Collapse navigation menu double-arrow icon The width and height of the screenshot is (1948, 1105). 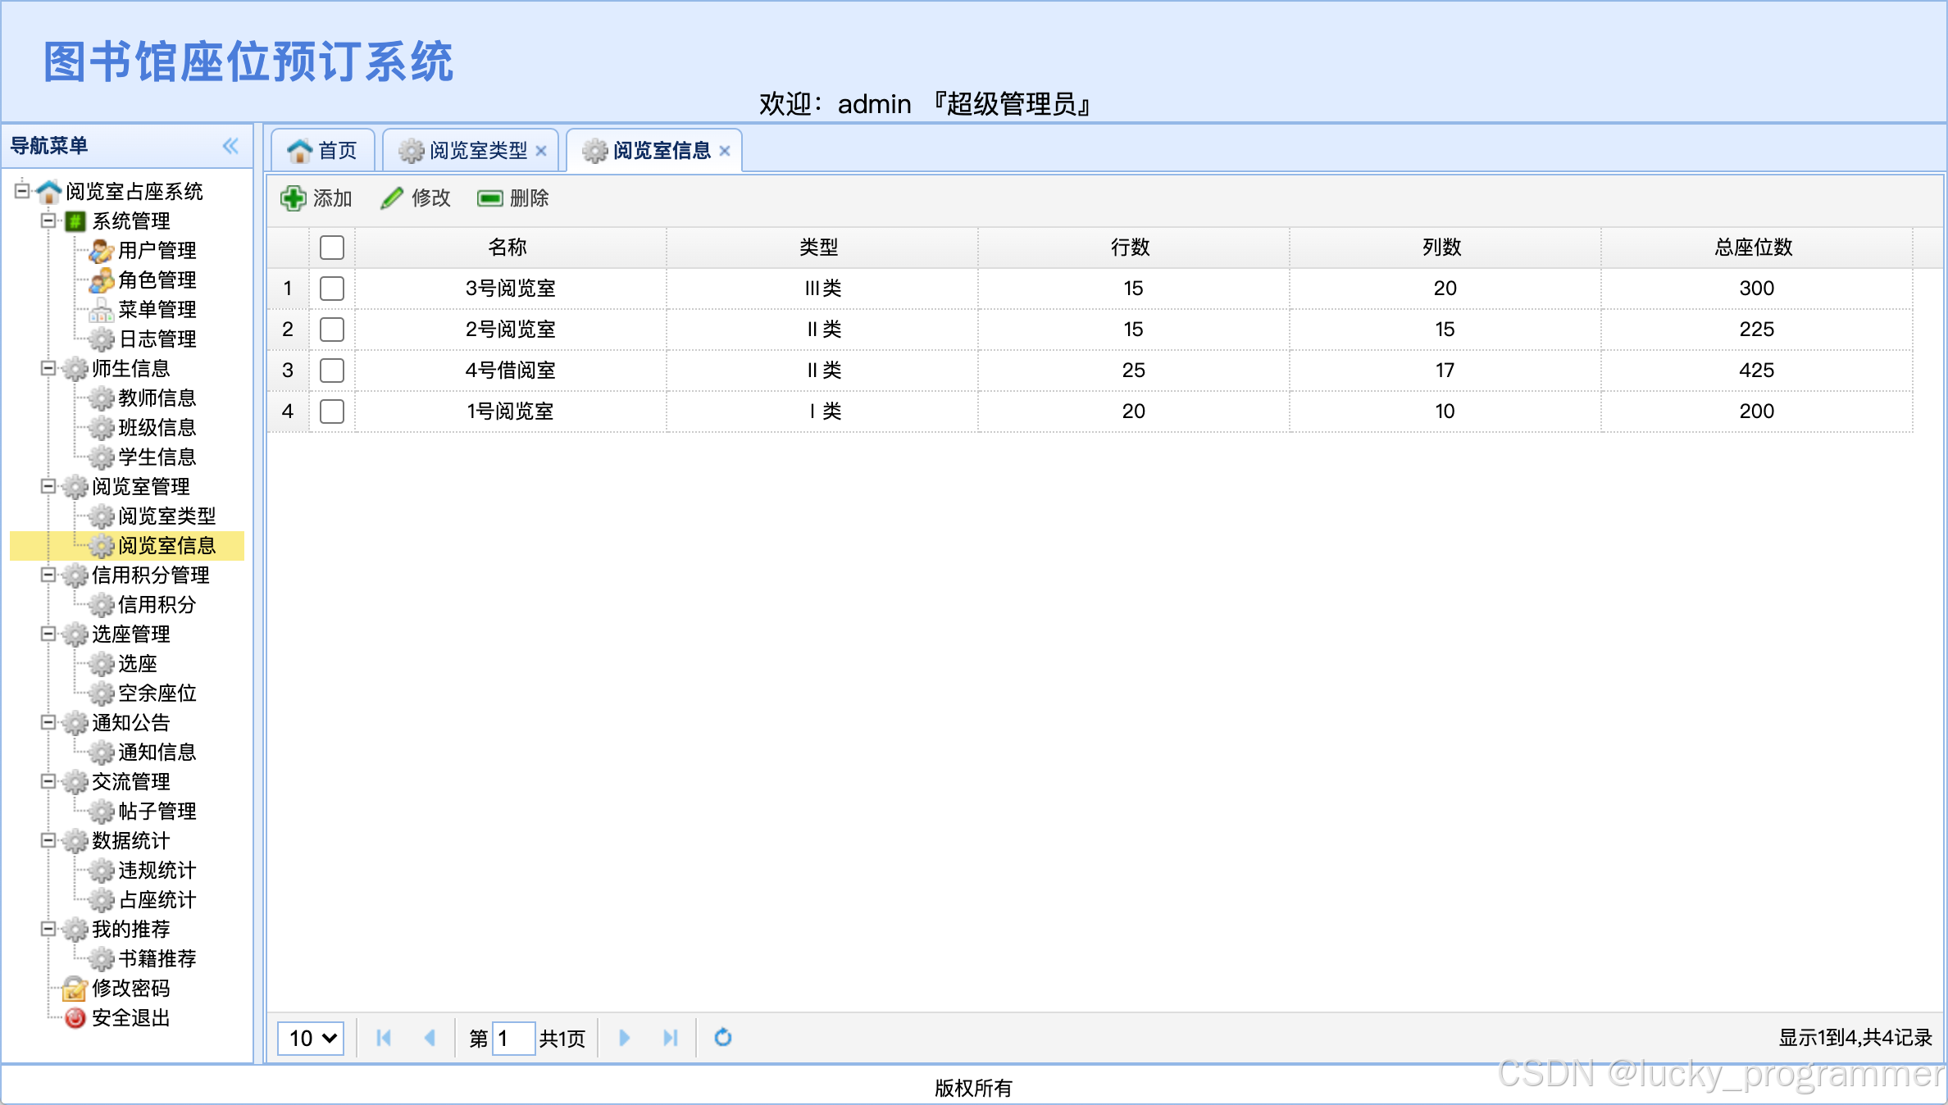[230, 146]
